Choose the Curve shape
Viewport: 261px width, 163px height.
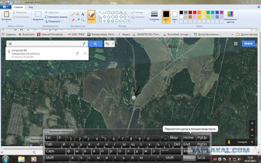click(x=105, y=13)
